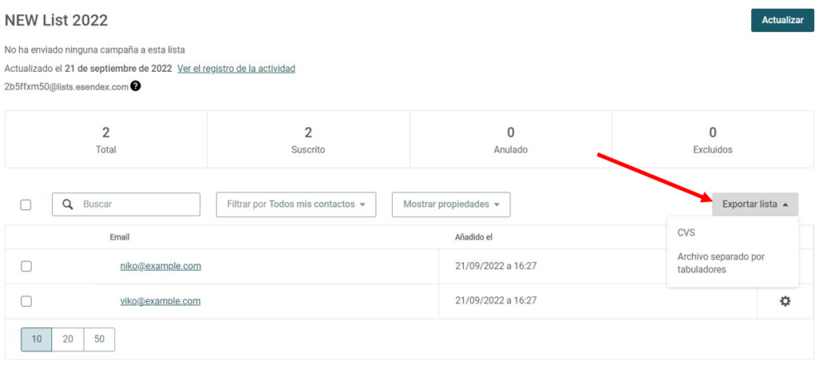Click the added date in niko's row
The height and width of the screenshot is (365, 819).
point(496,266)
